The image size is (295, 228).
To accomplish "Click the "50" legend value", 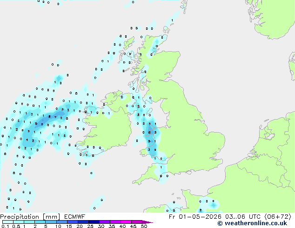I will pyautogui.click(x=144, y=226).
